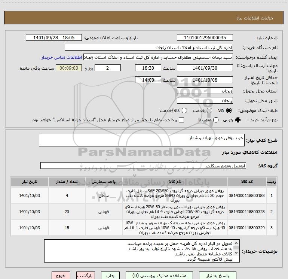
Task: Click product code 0814300118800329
Action: (x=247, y=228)
